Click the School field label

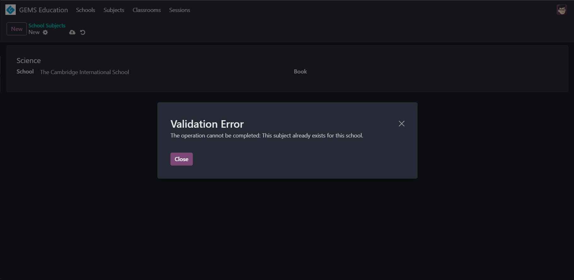coord(25,72)
